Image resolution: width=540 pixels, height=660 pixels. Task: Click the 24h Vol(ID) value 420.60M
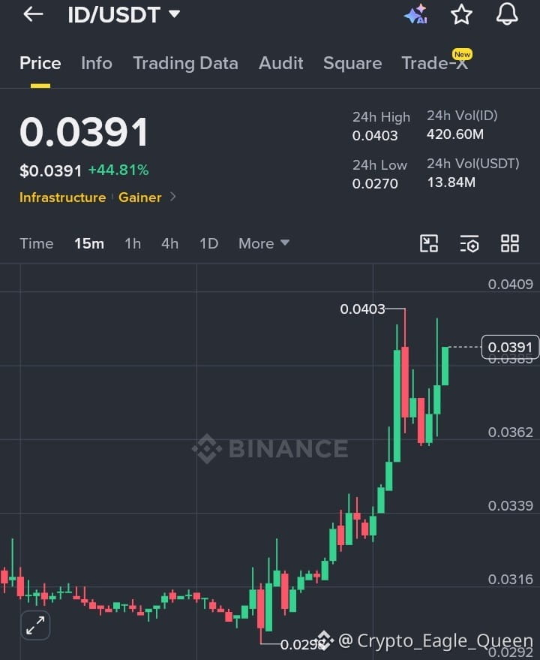[x=455, y=134]
